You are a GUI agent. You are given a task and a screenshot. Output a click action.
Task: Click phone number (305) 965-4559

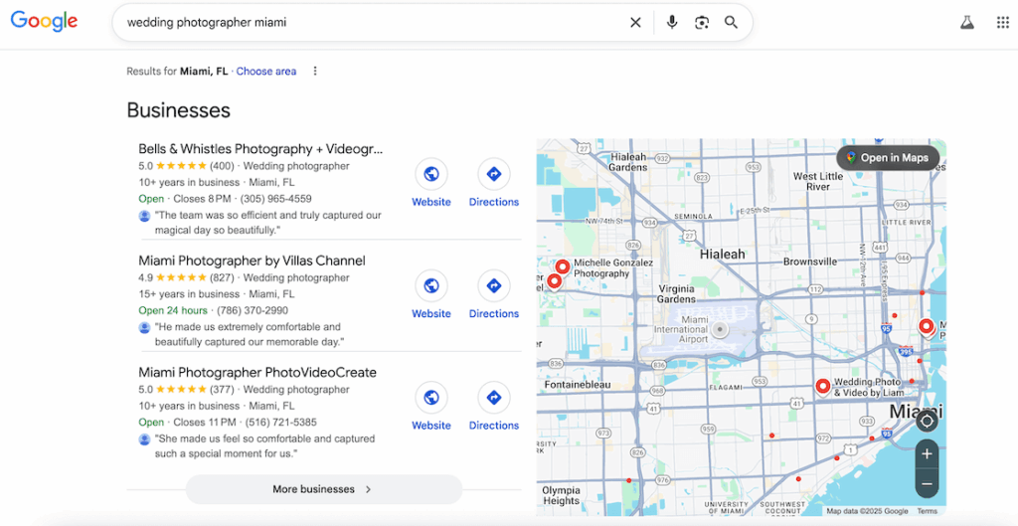click(276, 199)
